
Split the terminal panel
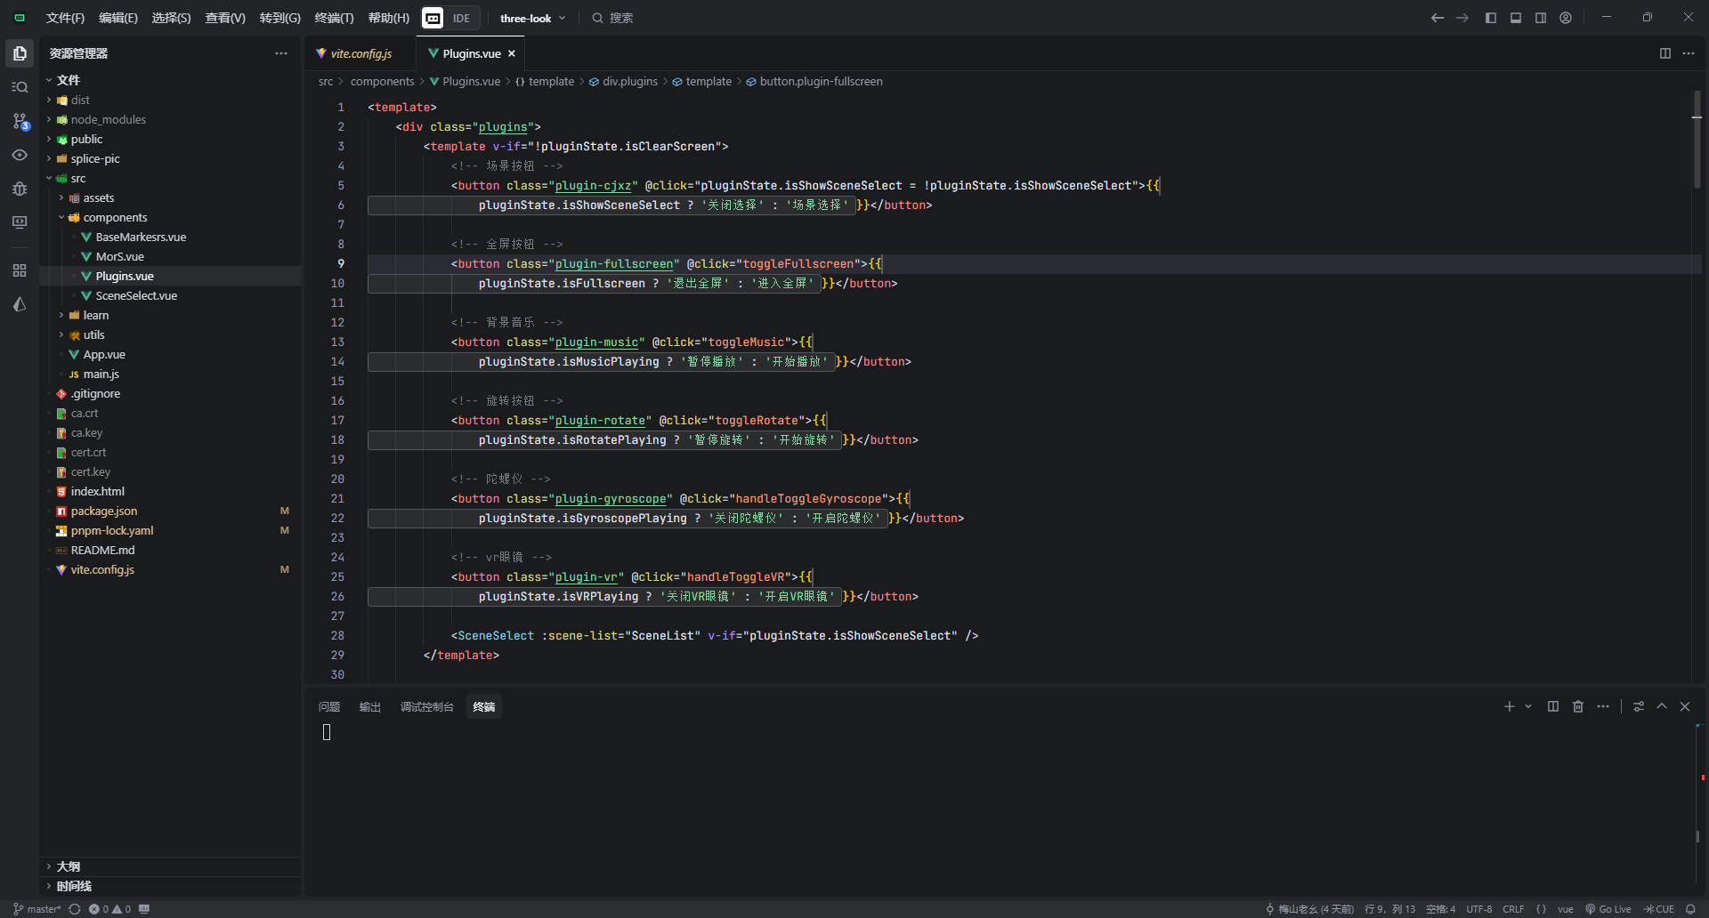click(1553, 706)
